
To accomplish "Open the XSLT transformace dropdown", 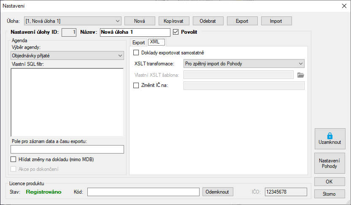I will point(300,64).
